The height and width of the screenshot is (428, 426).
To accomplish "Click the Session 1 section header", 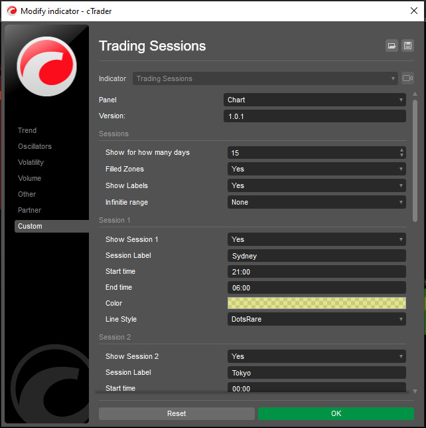I will pos(115,220).
